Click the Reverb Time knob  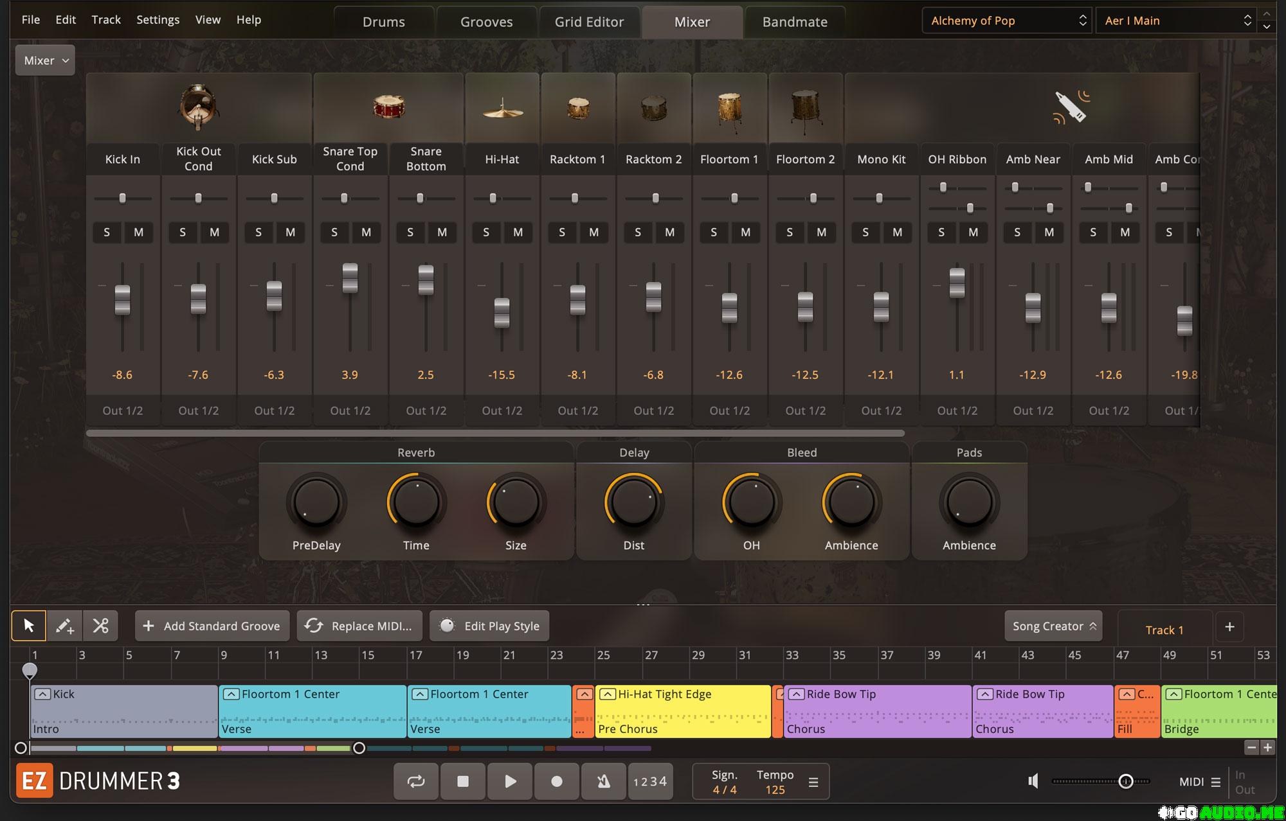(x=416, y=502)
